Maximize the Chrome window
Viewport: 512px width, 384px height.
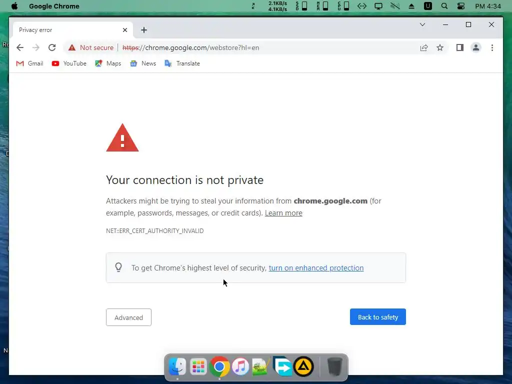(468, 24)
